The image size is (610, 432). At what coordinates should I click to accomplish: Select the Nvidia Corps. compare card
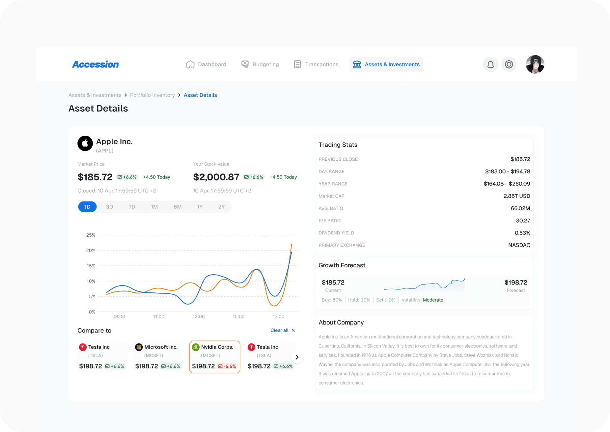[x=215, y=357]
